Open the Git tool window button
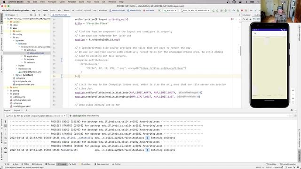 click(8, 164)
